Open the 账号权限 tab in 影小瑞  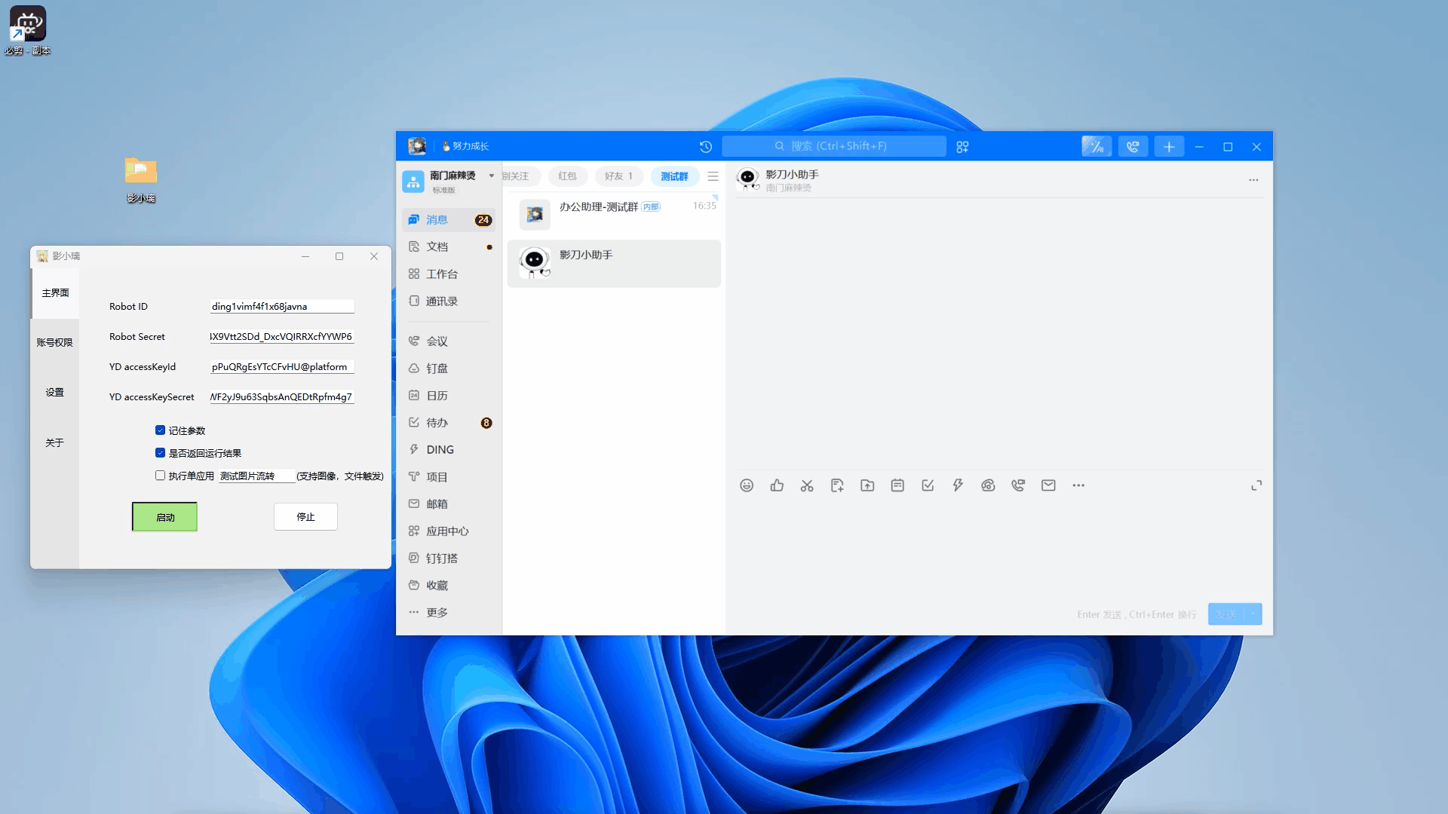(54, 343)
